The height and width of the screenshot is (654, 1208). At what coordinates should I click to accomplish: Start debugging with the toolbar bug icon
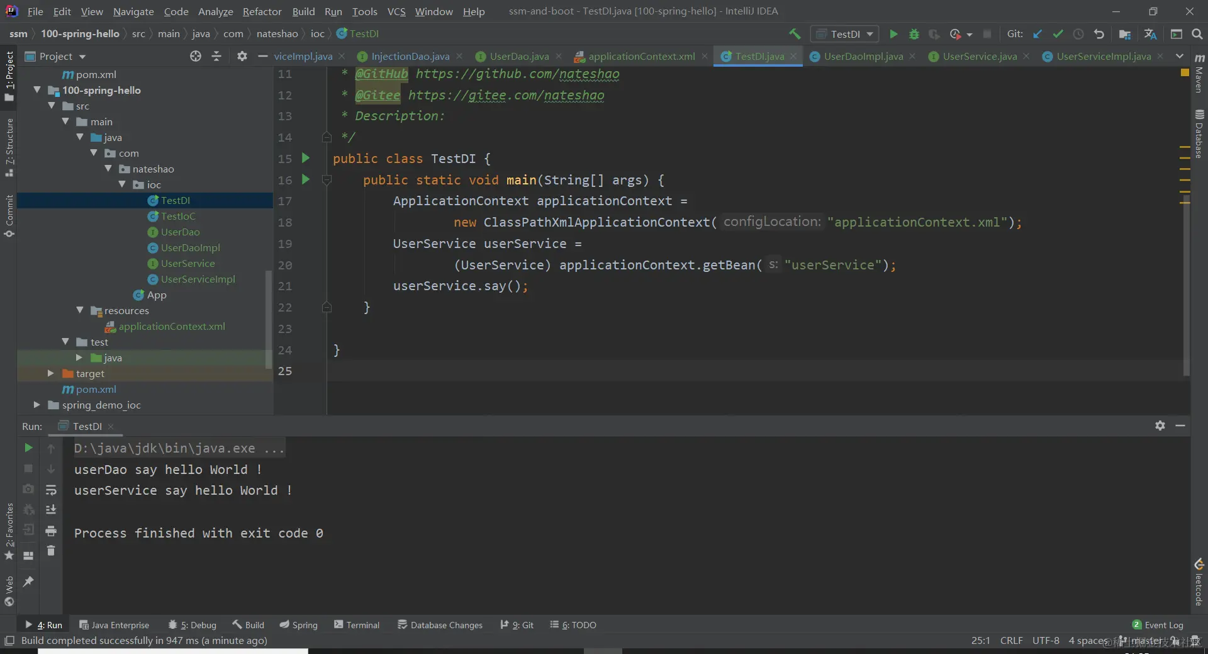click(x=914, y=34)
